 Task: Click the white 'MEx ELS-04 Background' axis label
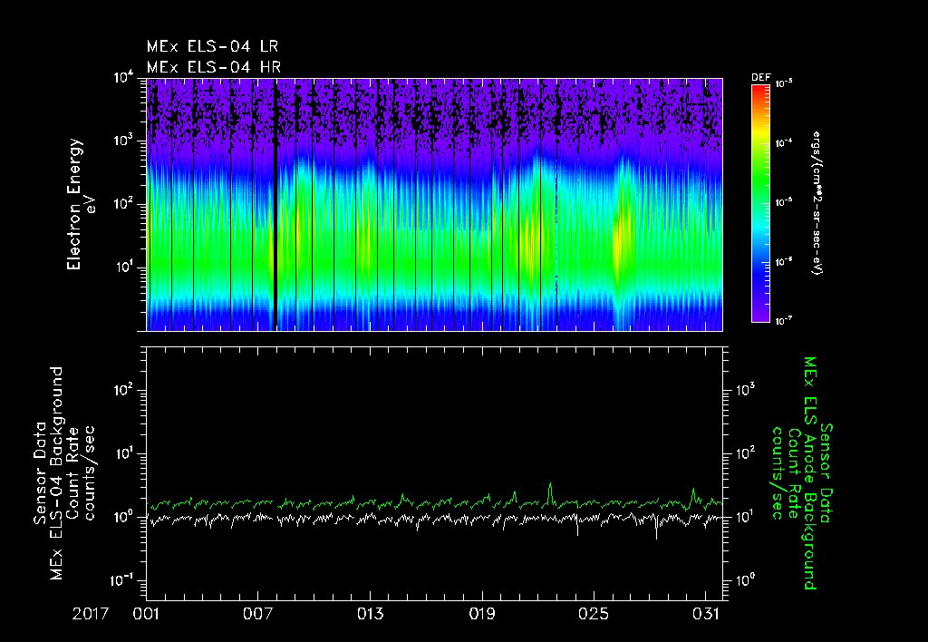[56, 473]
